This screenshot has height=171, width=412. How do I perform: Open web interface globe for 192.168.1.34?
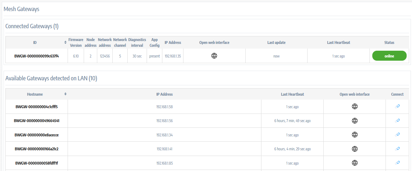[x=355, y=135]
